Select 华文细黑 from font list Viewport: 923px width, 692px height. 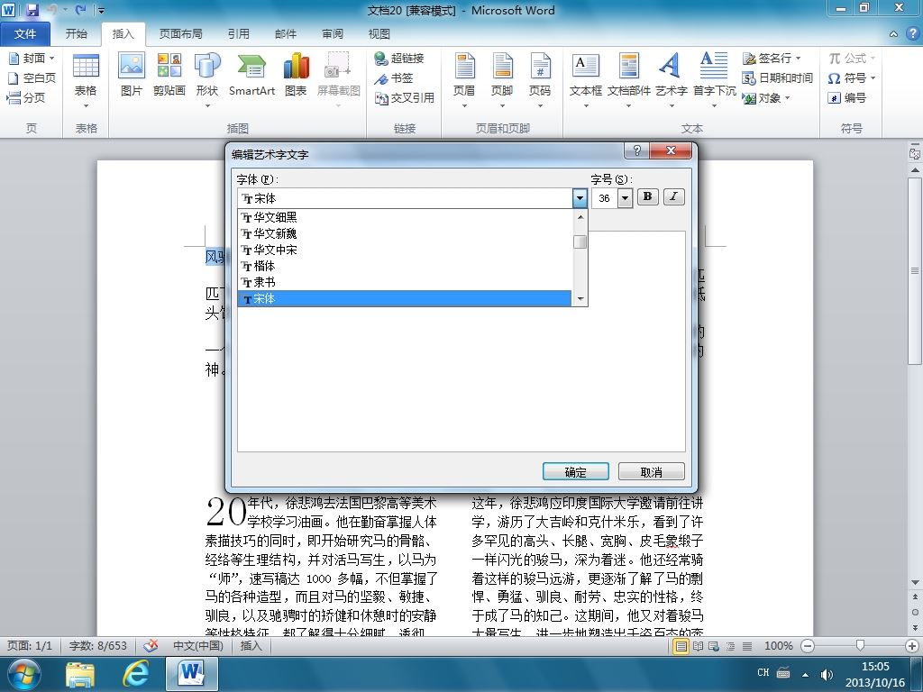405,217
